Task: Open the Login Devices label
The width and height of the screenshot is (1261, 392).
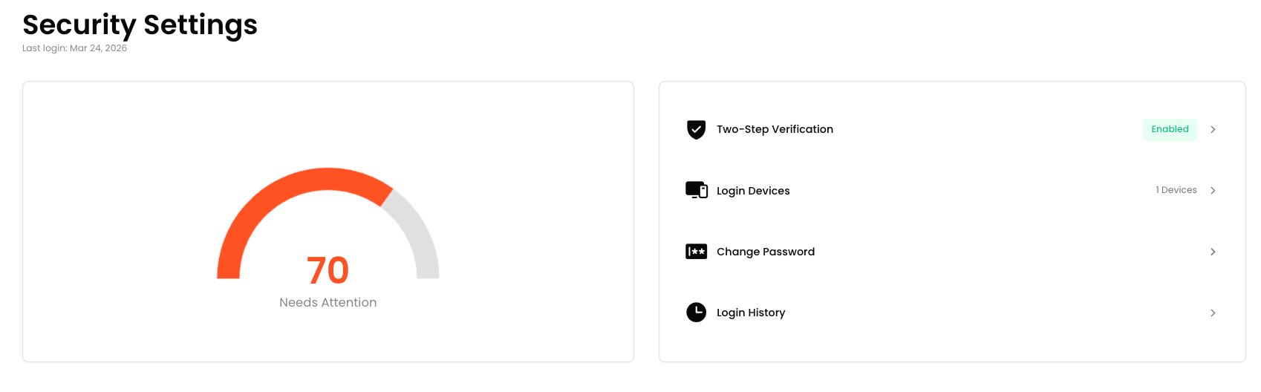Action: pyautogui.click(x=753, y=191)
